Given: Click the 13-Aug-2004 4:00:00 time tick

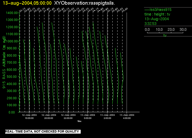Looking at the screenshot, I should [x=127, y=116].
